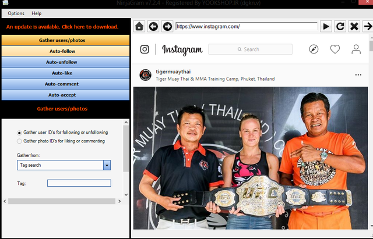Switch to Gather users/photos tab
Viewport: 373px width, 239px height.
coord(65,40)
